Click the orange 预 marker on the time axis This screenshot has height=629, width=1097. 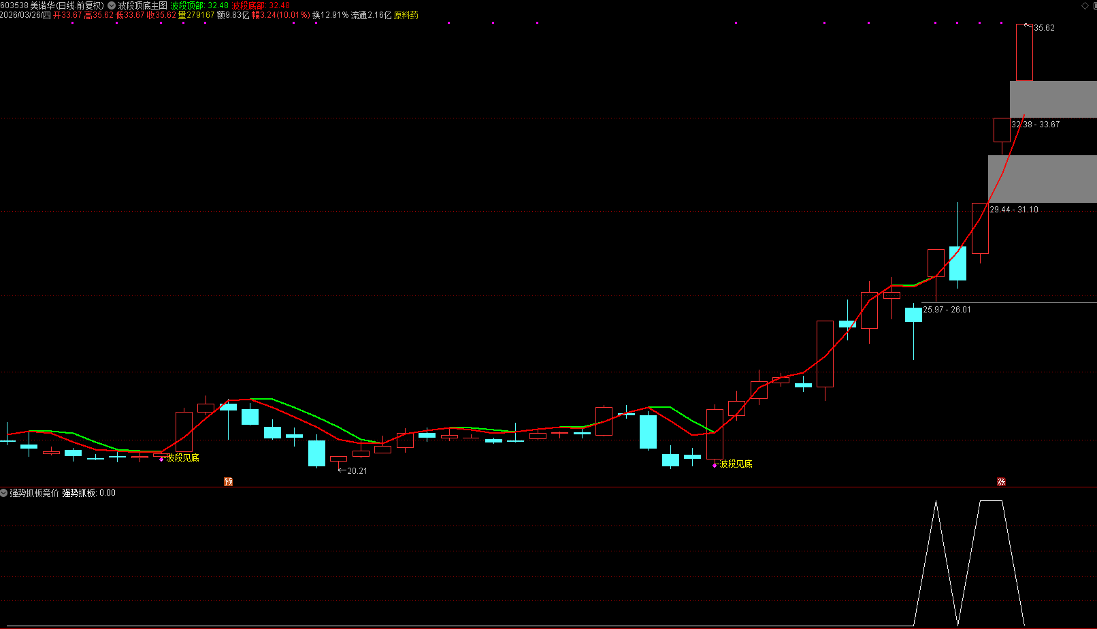pyautogui.click(x=229, y=481)
